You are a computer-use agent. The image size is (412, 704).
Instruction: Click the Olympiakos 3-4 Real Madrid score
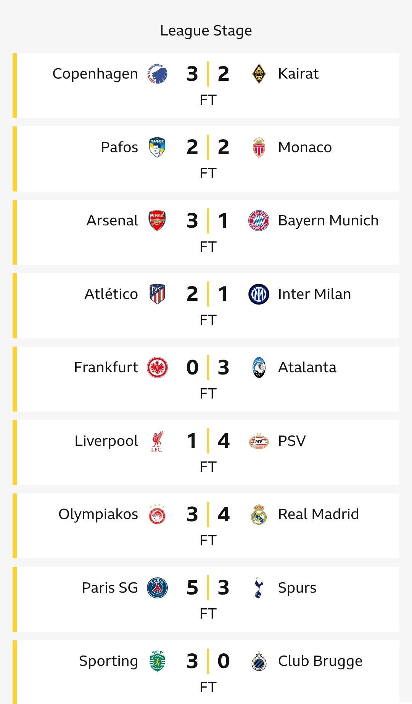208,514
